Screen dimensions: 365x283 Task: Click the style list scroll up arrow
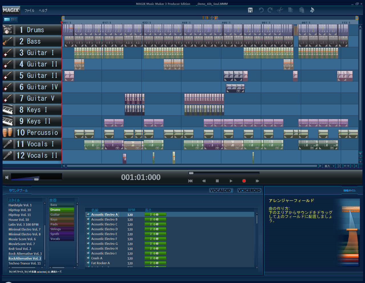click(44, 203)
